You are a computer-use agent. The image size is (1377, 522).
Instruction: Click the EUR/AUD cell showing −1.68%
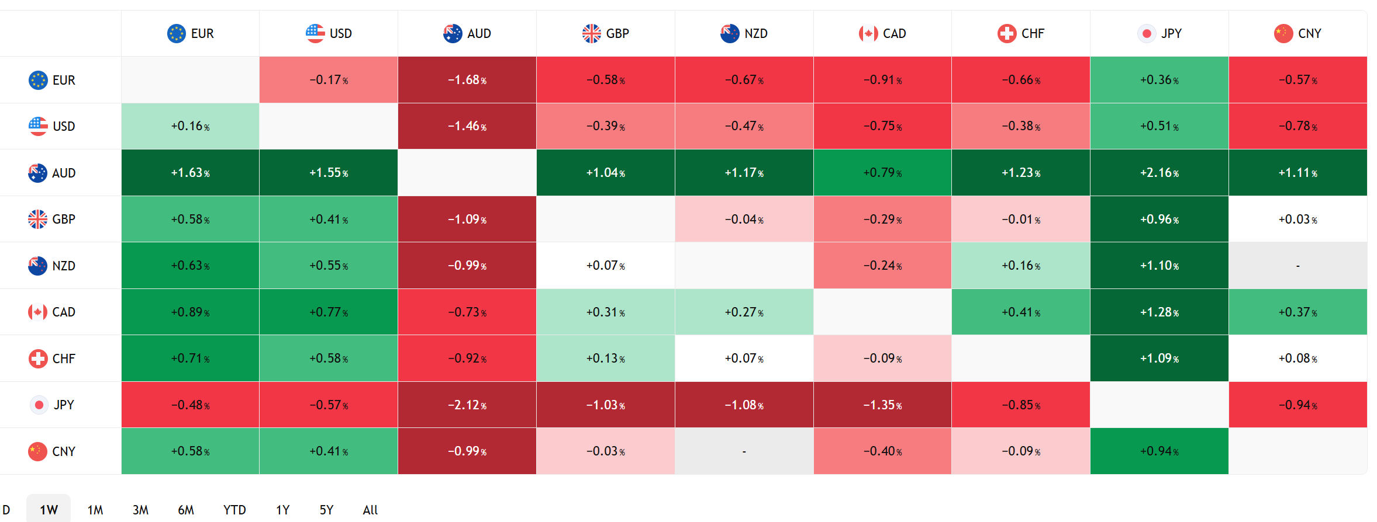coord(467,80)
